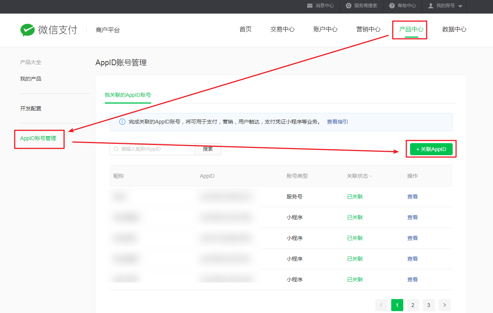
Task: Click the 账号类型 column header
Action: click(297, 176)
